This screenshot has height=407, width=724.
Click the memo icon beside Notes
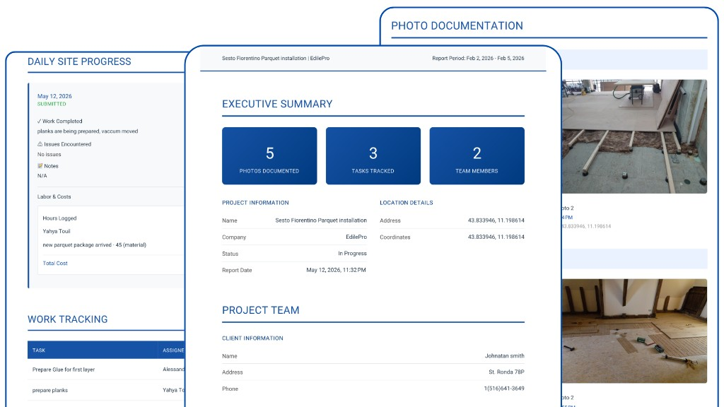[x=40, y=165]
